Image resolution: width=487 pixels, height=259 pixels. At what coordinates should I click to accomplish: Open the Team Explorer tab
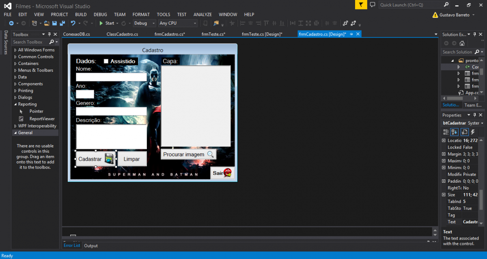pyautogui.click(x=473, y=105)
